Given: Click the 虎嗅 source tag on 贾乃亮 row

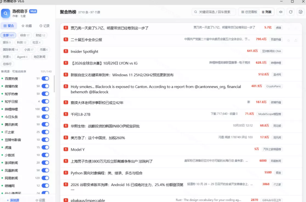Looking at the screenshot, I should click(278, 27).
